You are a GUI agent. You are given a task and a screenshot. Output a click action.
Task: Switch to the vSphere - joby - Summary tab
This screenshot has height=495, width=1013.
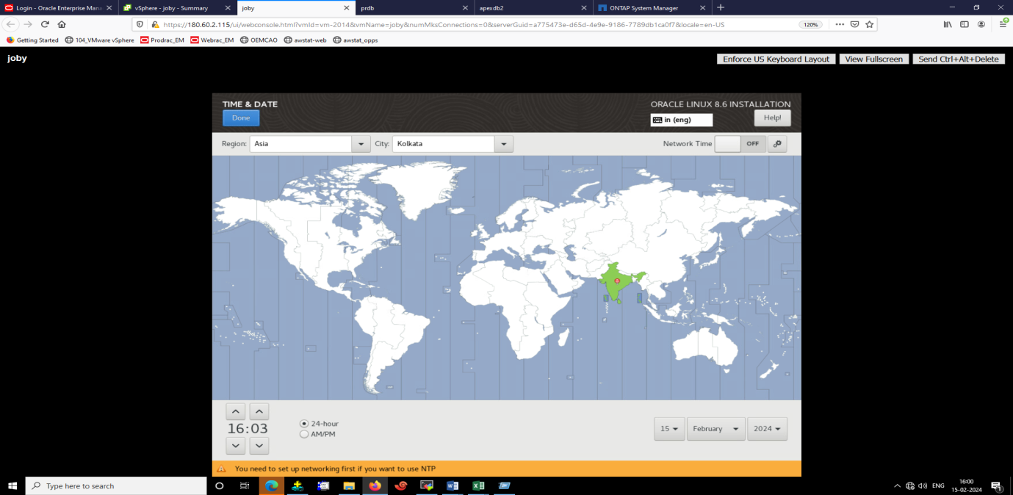[176, 8]
